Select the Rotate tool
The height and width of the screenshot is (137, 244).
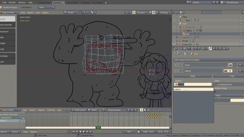pyautogui.click(x=8, y=43)
